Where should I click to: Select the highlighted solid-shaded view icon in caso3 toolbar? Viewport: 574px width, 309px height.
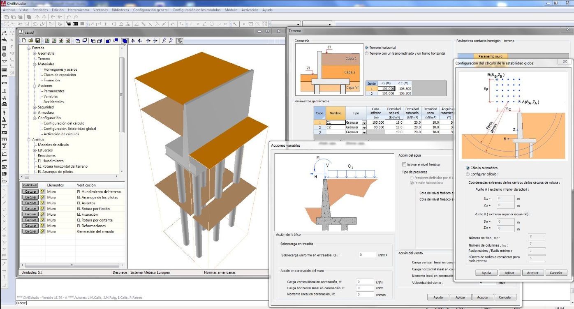[124, 41]
